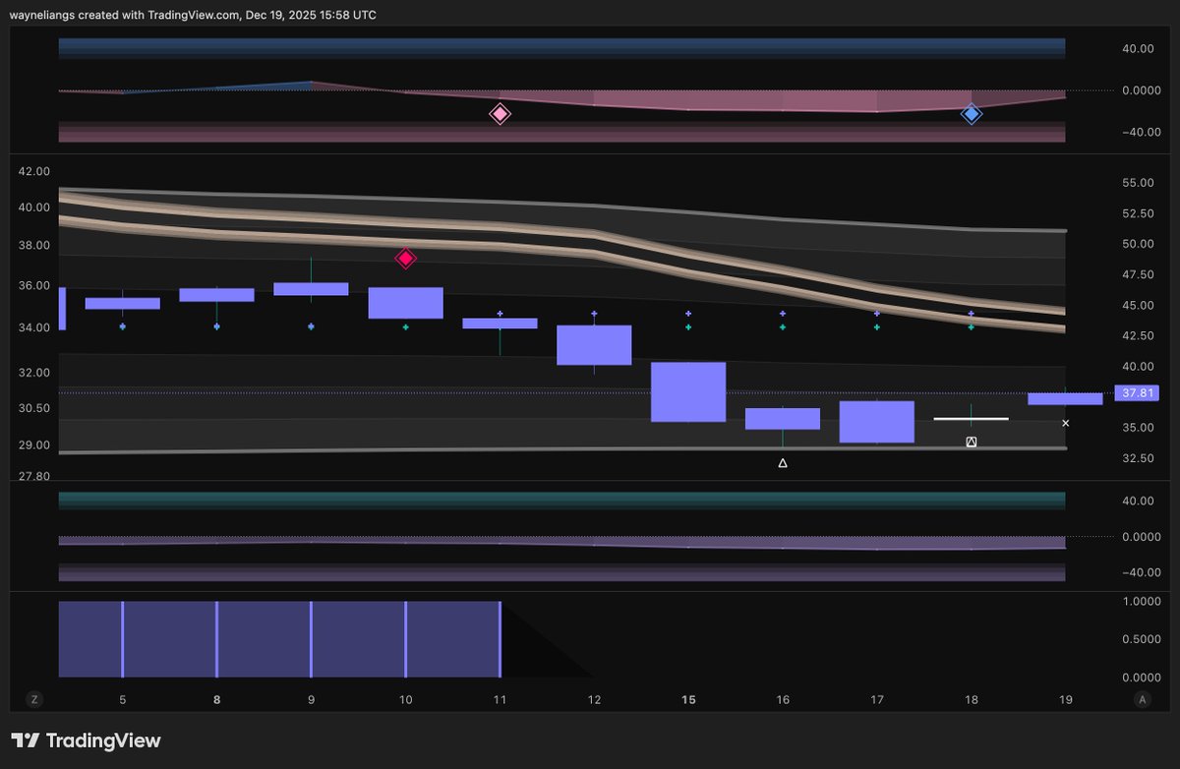Click the wayneliangs snapshot caption text
The image size is (1180, 769).
(x=193, y=15)
